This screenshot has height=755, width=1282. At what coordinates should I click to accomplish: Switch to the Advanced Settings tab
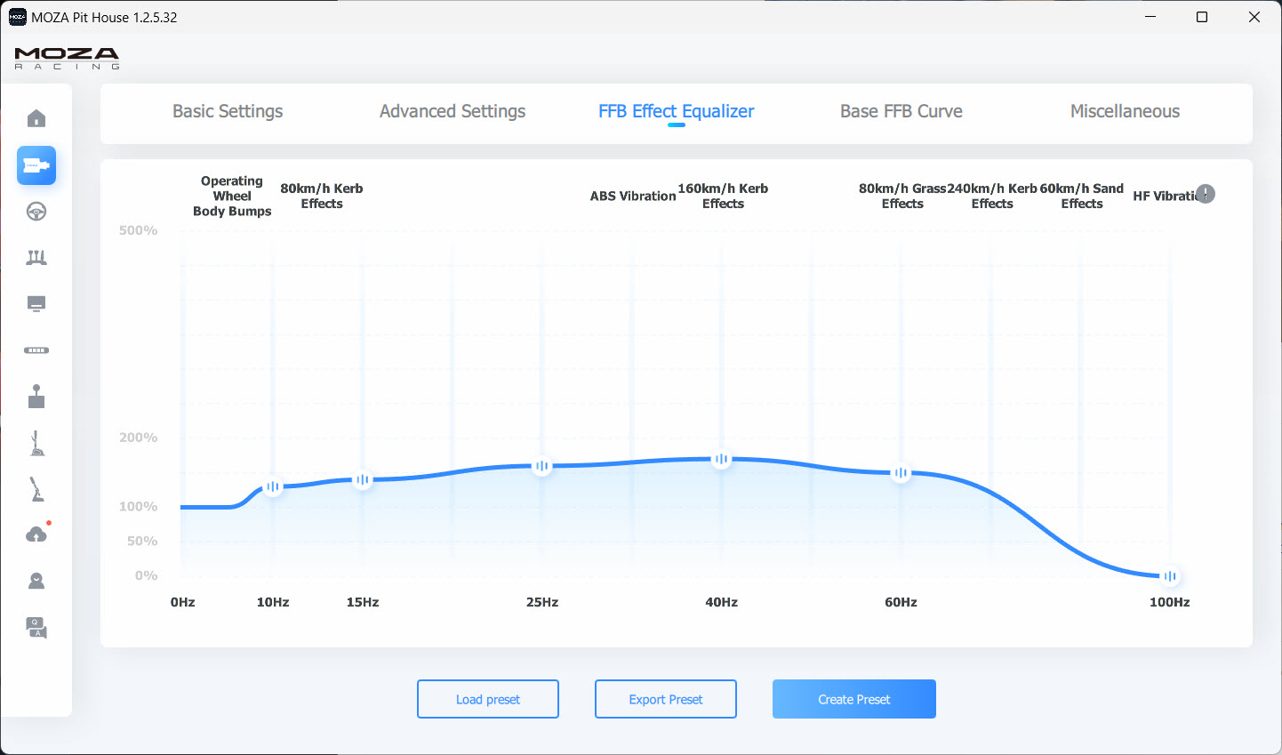(453, 111)
